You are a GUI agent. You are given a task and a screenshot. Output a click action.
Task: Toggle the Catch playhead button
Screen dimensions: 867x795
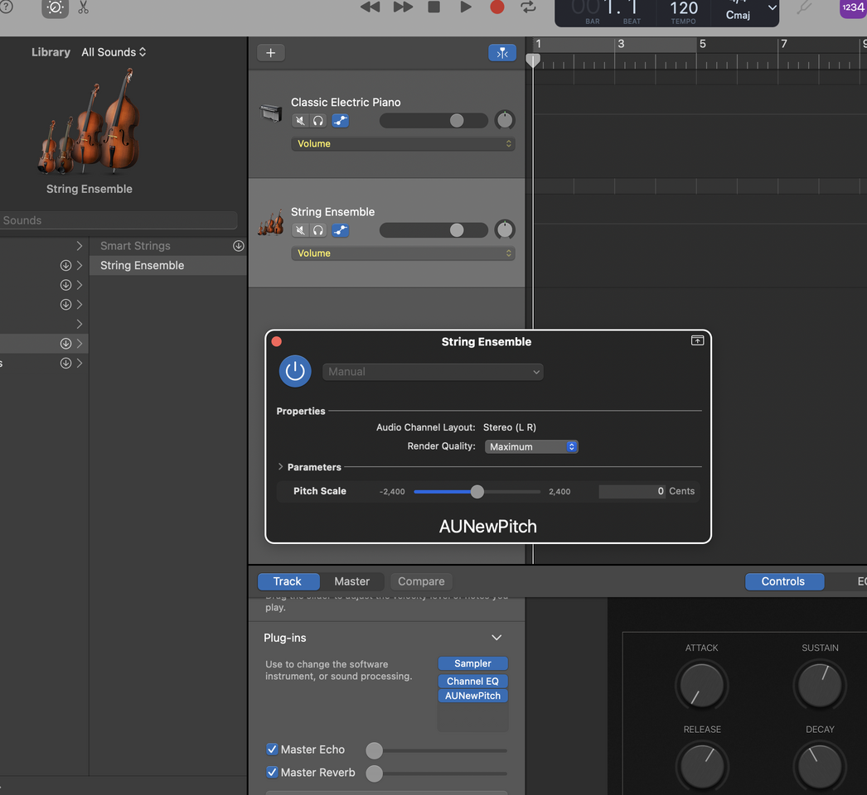pos(502,52)
